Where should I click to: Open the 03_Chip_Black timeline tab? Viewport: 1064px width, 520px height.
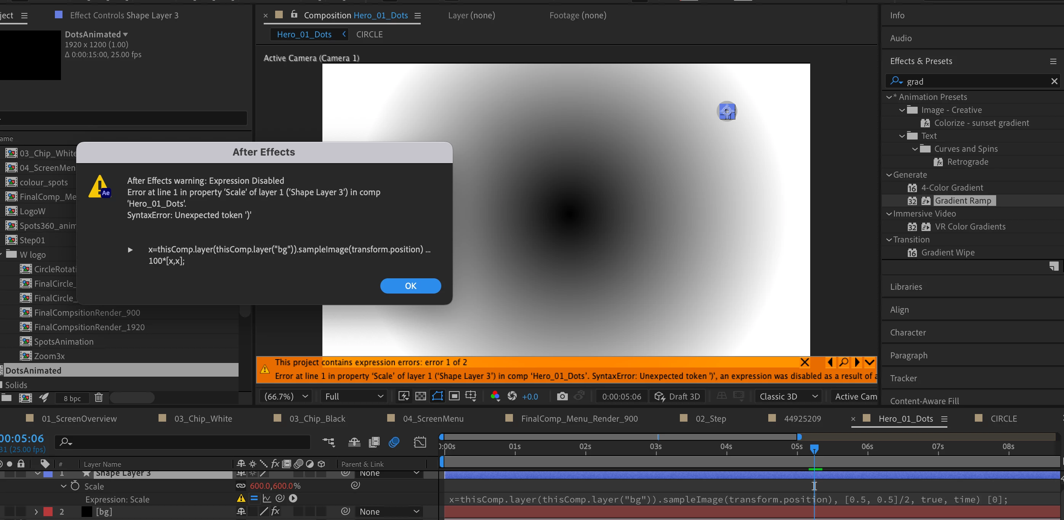point(317,418)
